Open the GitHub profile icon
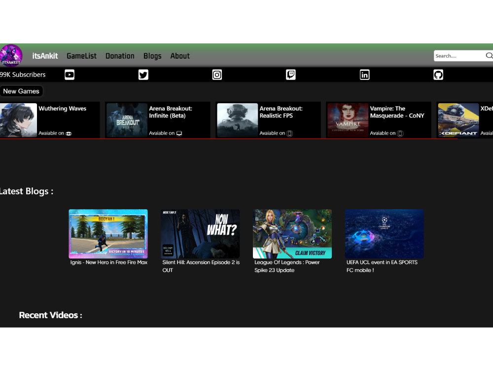 tap(438, 75)
